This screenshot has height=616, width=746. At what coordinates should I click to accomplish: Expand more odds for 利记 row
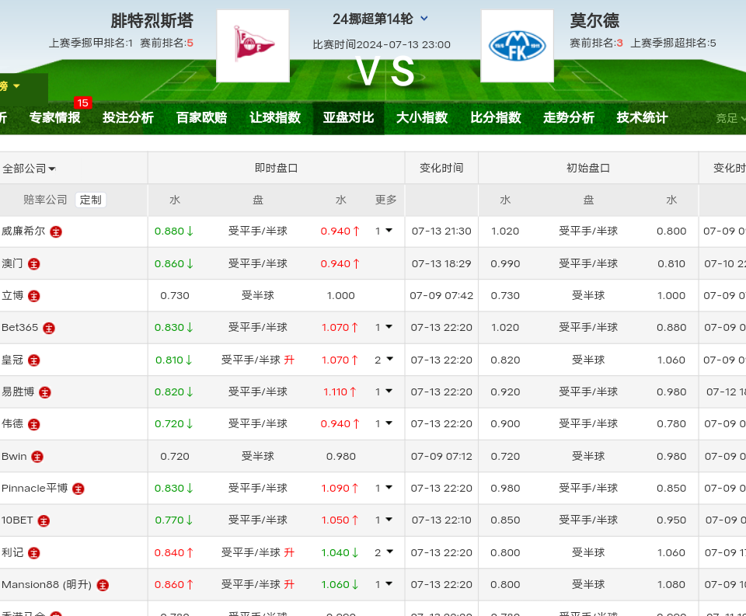384,552
